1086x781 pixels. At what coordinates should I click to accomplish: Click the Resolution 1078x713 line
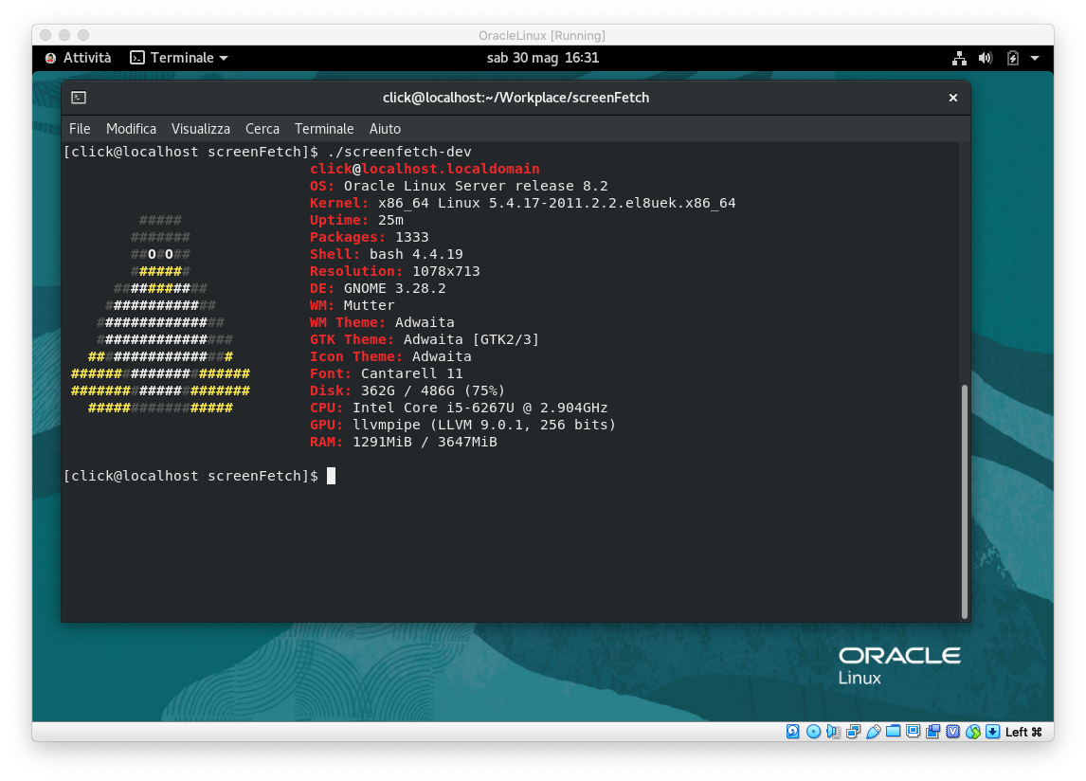tap(395, 271)
